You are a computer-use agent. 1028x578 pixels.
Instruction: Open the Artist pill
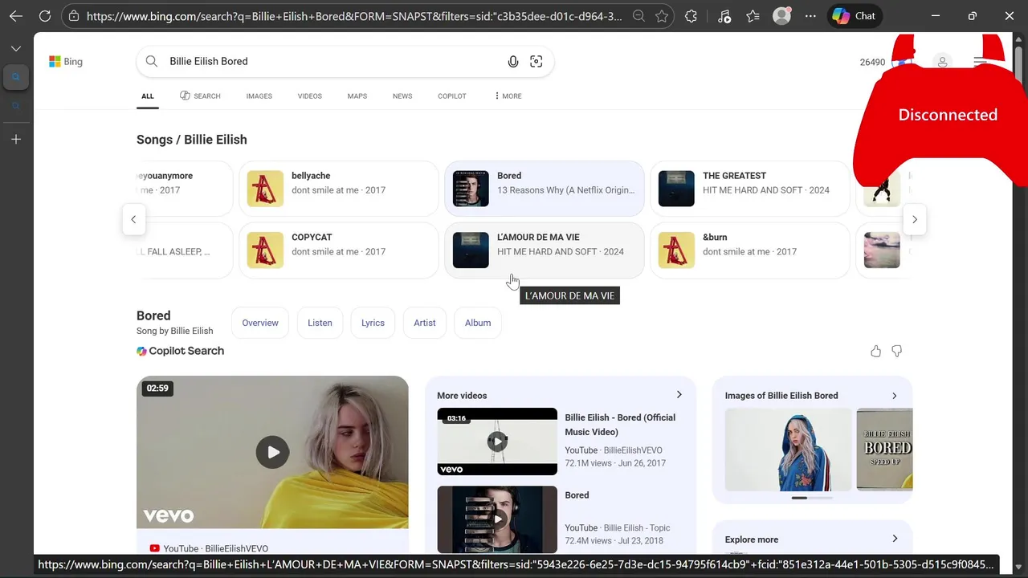pyautogui.click(x=425, y=323)
